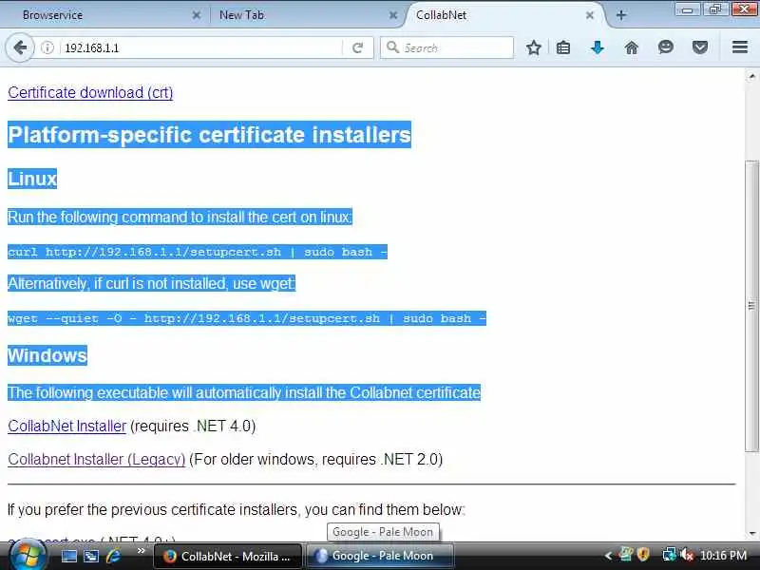Click the 10:16 PM taskbar clock
The image size is (760, 570).
[724, 556]
